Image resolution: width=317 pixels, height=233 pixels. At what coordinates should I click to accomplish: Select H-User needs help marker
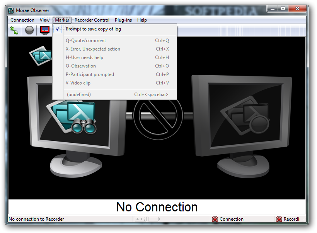(114, 57)
